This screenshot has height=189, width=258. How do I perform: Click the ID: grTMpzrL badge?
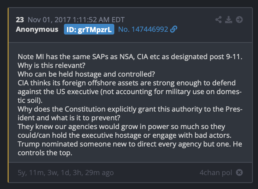pyautogui.click(x=89, y=29)
